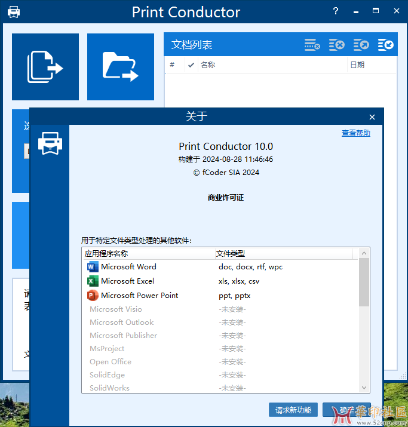This screenshot has height=427, width=408.
Task: Select the Microsoft Excel row text
Action: point(127,281)
